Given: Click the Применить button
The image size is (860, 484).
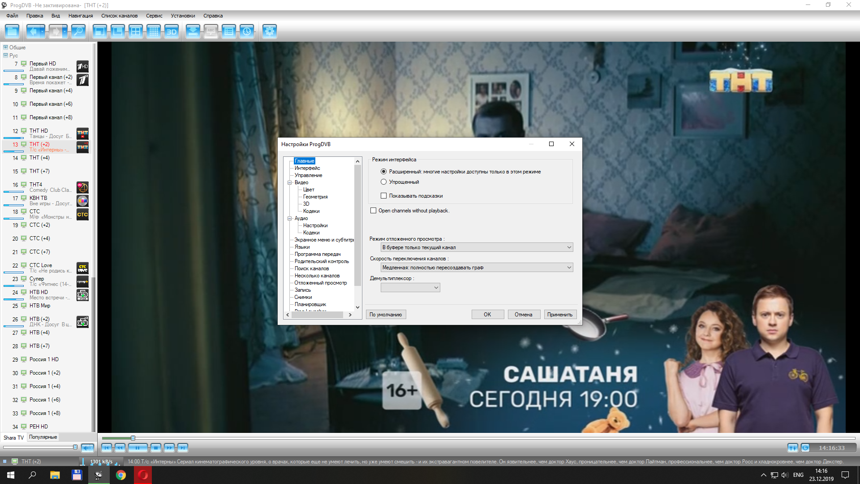Looking at the screenshot, I should click(x=560, y=315).
